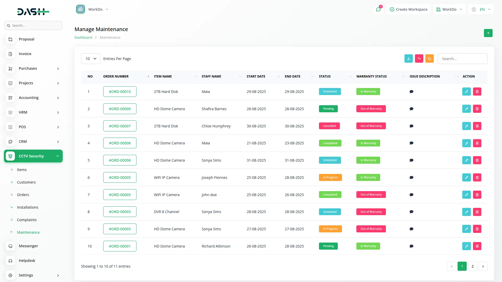This screenshot has height=282, width=502.
Task: Open the Entries Per Page dropdown
Action: click(90, 59)
